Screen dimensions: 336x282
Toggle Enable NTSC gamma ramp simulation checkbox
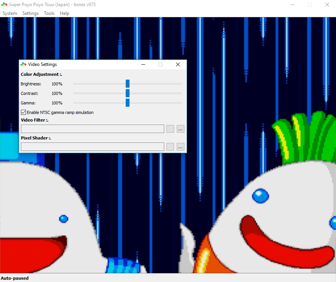(x=23, y=112)
